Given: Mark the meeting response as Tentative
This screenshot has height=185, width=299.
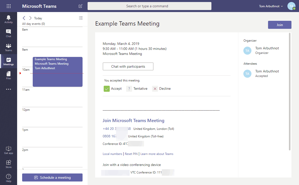Looking at the screenshot, I should 137,88.
